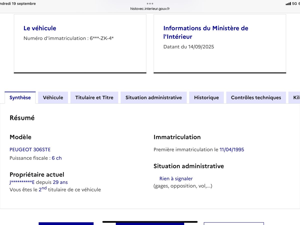
Task: Click the owner name J**********E
Action: click(22, 182)
